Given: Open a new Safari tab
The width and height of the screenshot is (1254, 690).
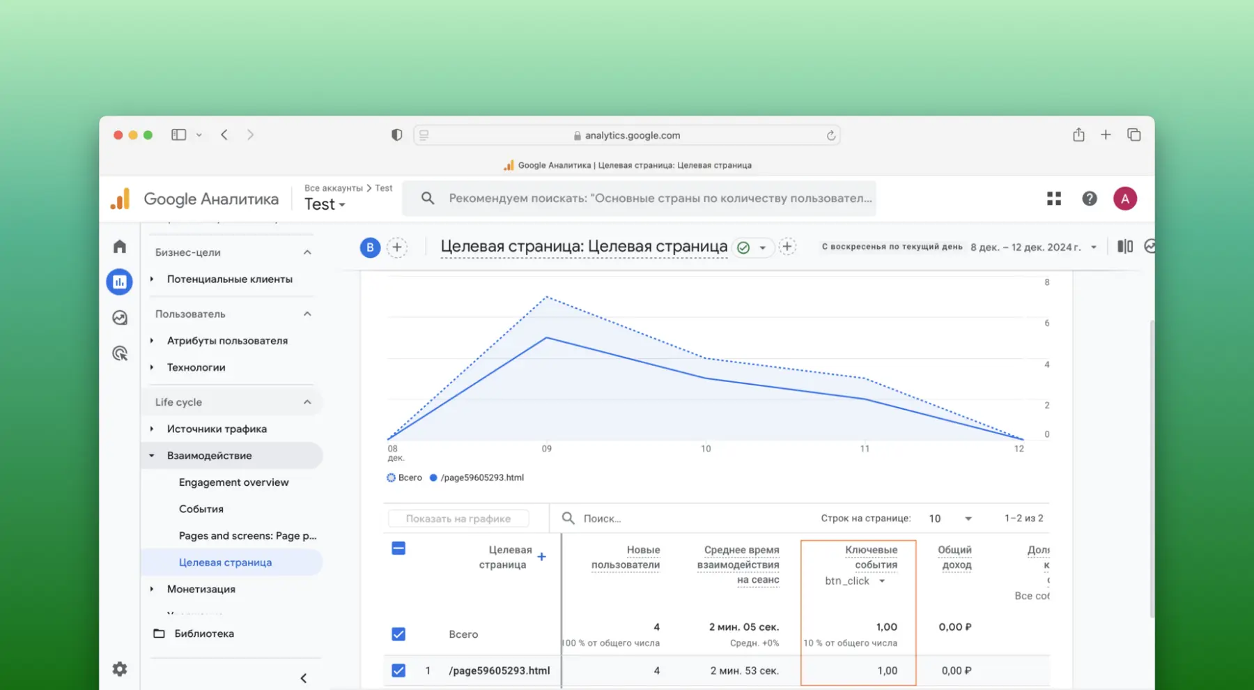Looking at the screenshot, I should click(1106, 135).
